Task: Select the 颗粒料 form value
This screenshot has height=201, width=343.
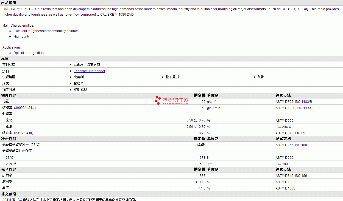Action: [79, 83]
